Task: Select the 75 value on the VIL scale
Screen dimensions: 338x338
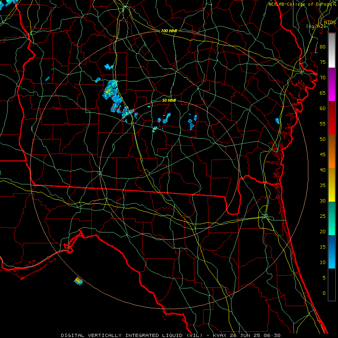Action: (323, 62)
